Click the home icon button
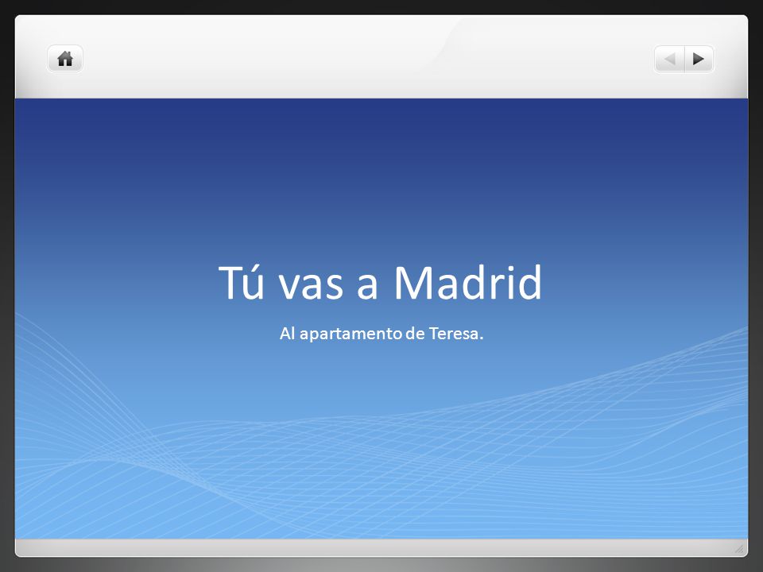Image resolution: width=763 pixels, height=572 pixels. pyautogui.click(x=65, y=59)
